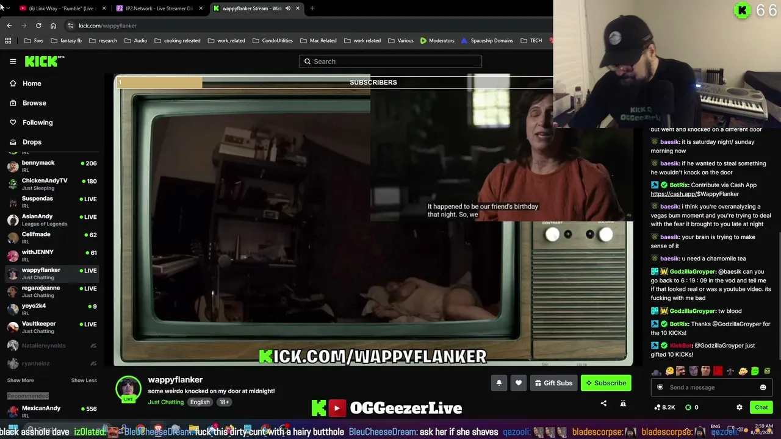The width and height of the screenshot is (781, 439).
Task: Close the IP2.Network tab
Action: (200, 9)
